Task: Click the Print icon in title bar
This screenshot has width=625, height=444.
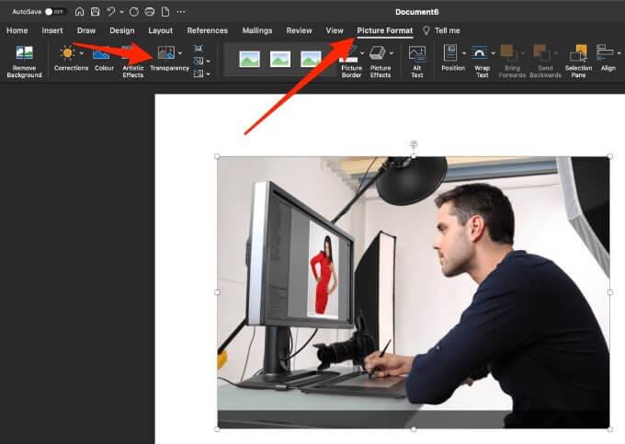Action: (150, 12)
